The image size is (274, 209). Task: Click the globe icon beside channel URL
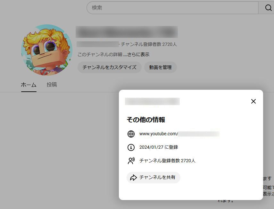tap(131, 134)
